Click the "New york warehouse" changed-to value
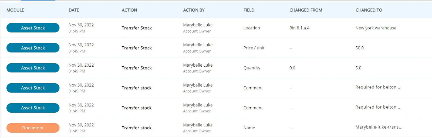 376,28
